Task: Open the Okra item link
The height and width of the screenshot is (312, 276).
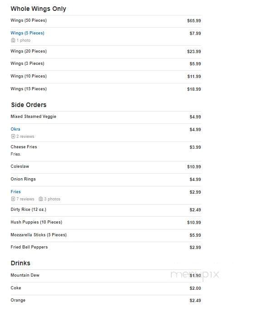Action: pos(15,129)
